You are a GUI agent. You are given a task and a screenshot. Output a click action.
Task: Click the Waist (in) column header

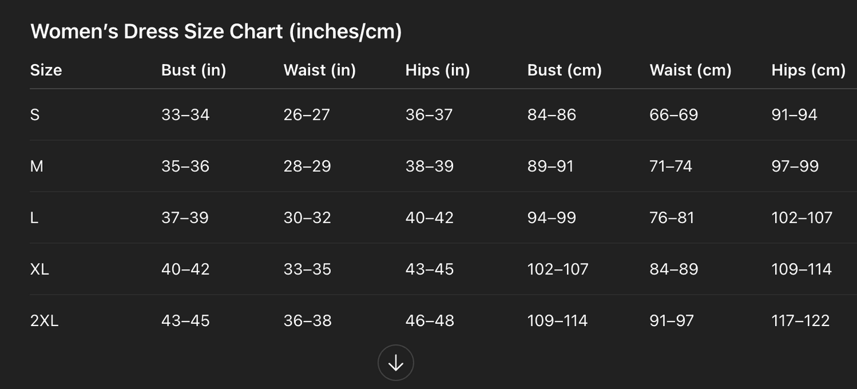click(320, 70)
